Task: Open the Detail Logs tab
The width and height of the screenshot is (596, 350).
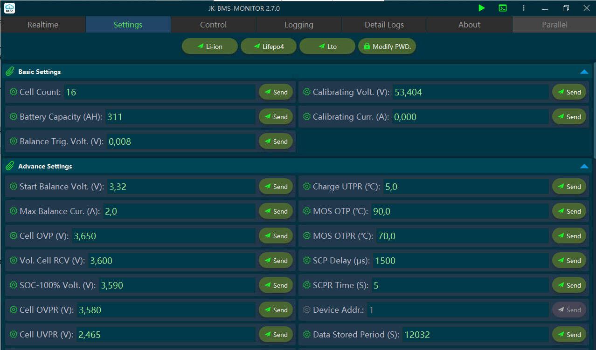Action: [x=384, y=25]
